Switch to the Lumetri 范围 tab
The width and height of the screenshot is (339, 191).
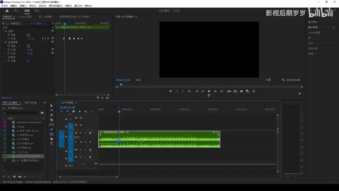click(25, 17)
